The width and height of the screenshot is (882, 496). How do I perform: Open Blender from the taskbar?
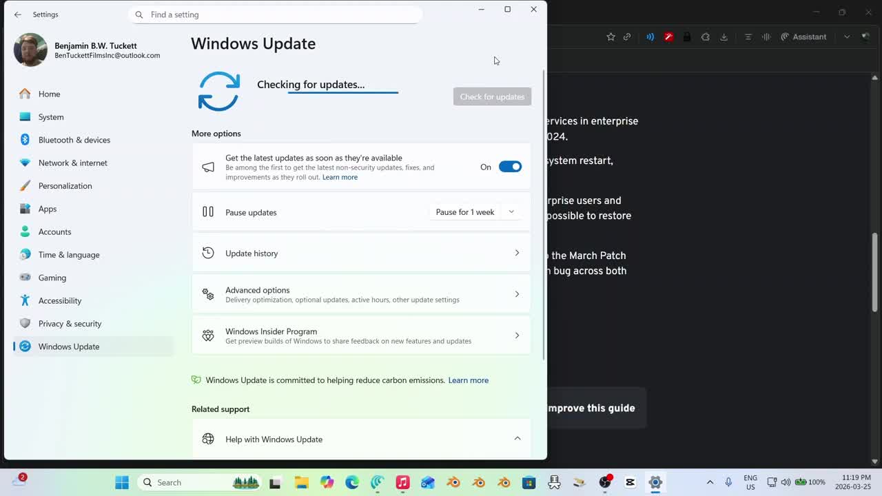453,482
